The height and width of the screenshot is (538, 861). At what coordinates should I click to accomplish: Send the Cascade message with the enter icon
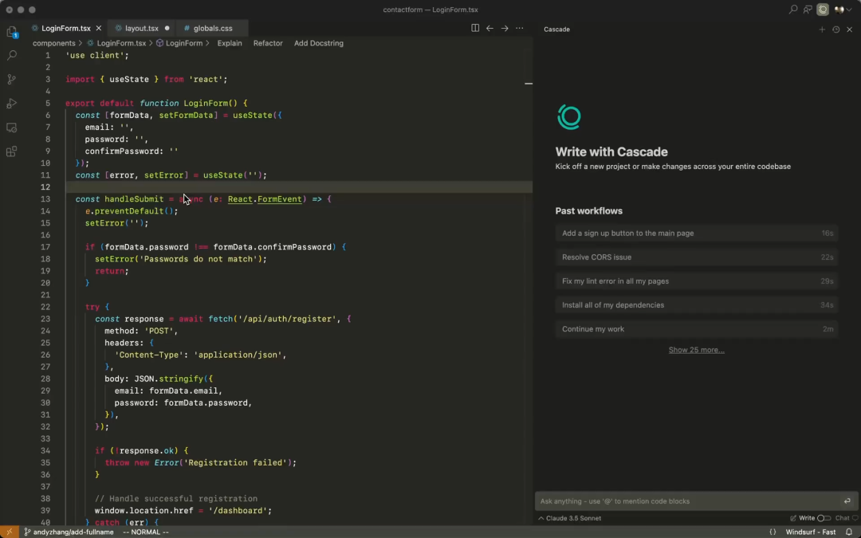coord(847,501)
